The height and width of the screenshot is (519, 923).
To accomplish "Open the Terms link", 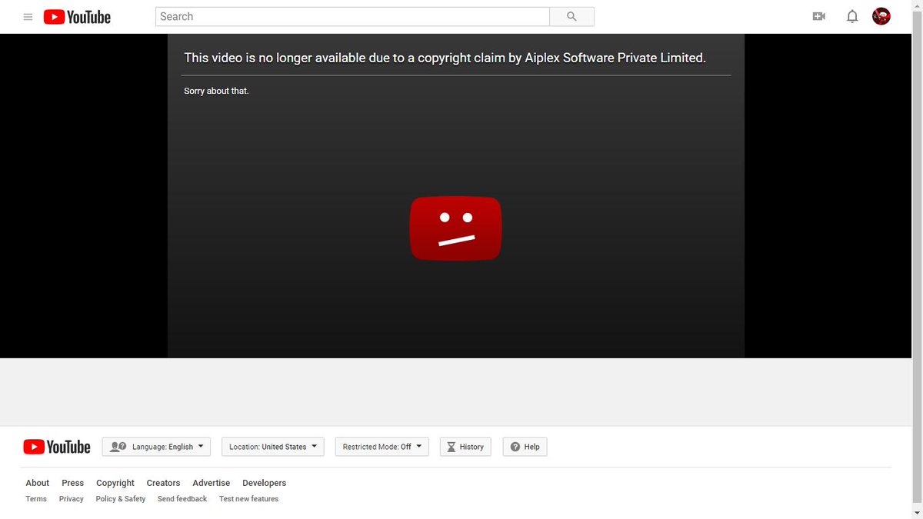I will pos(36,499).
